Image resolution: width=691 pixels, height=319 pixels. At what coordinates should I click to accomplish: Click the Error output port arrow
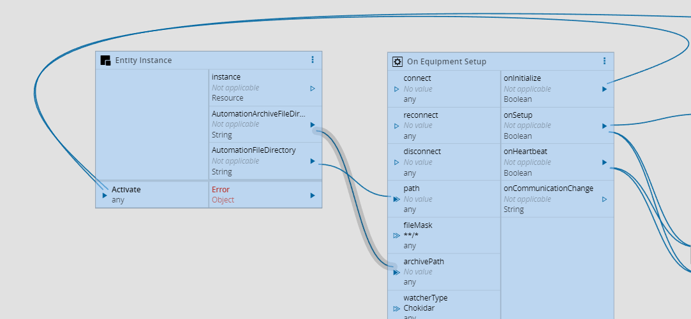[x=313, y=195]
